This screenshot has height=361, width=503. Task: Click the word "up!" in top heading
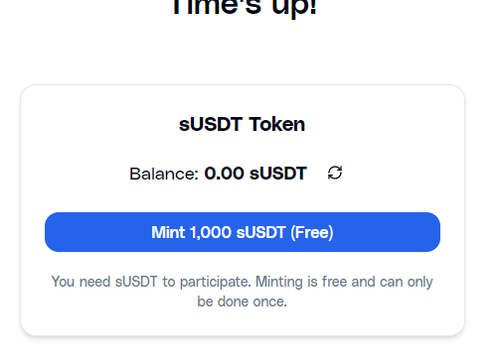pos(294,7)
